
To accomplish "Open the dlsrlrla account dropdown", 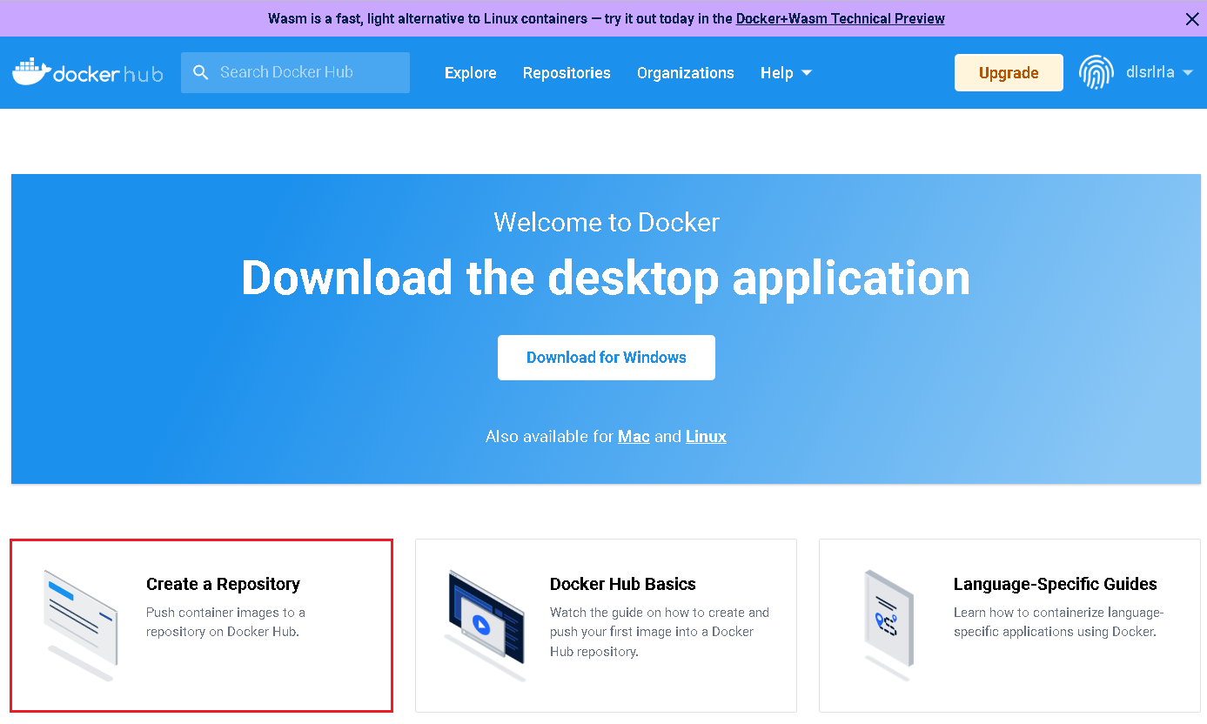I will pos(1159,72).
